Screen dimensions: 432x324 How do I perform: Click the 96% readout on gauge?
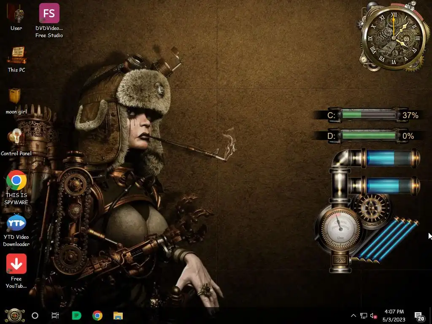tap(340, 260)
